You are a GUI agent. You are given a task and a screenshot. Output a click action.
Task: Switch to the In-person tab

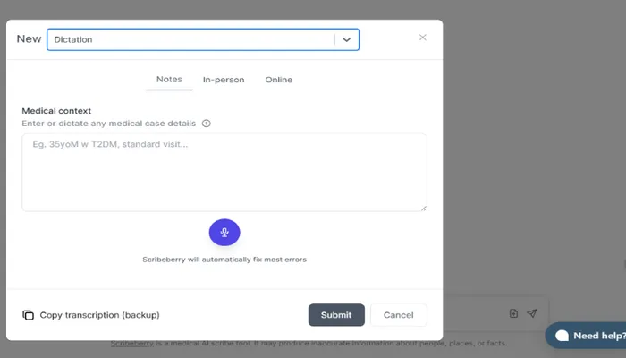pos(224,80)
